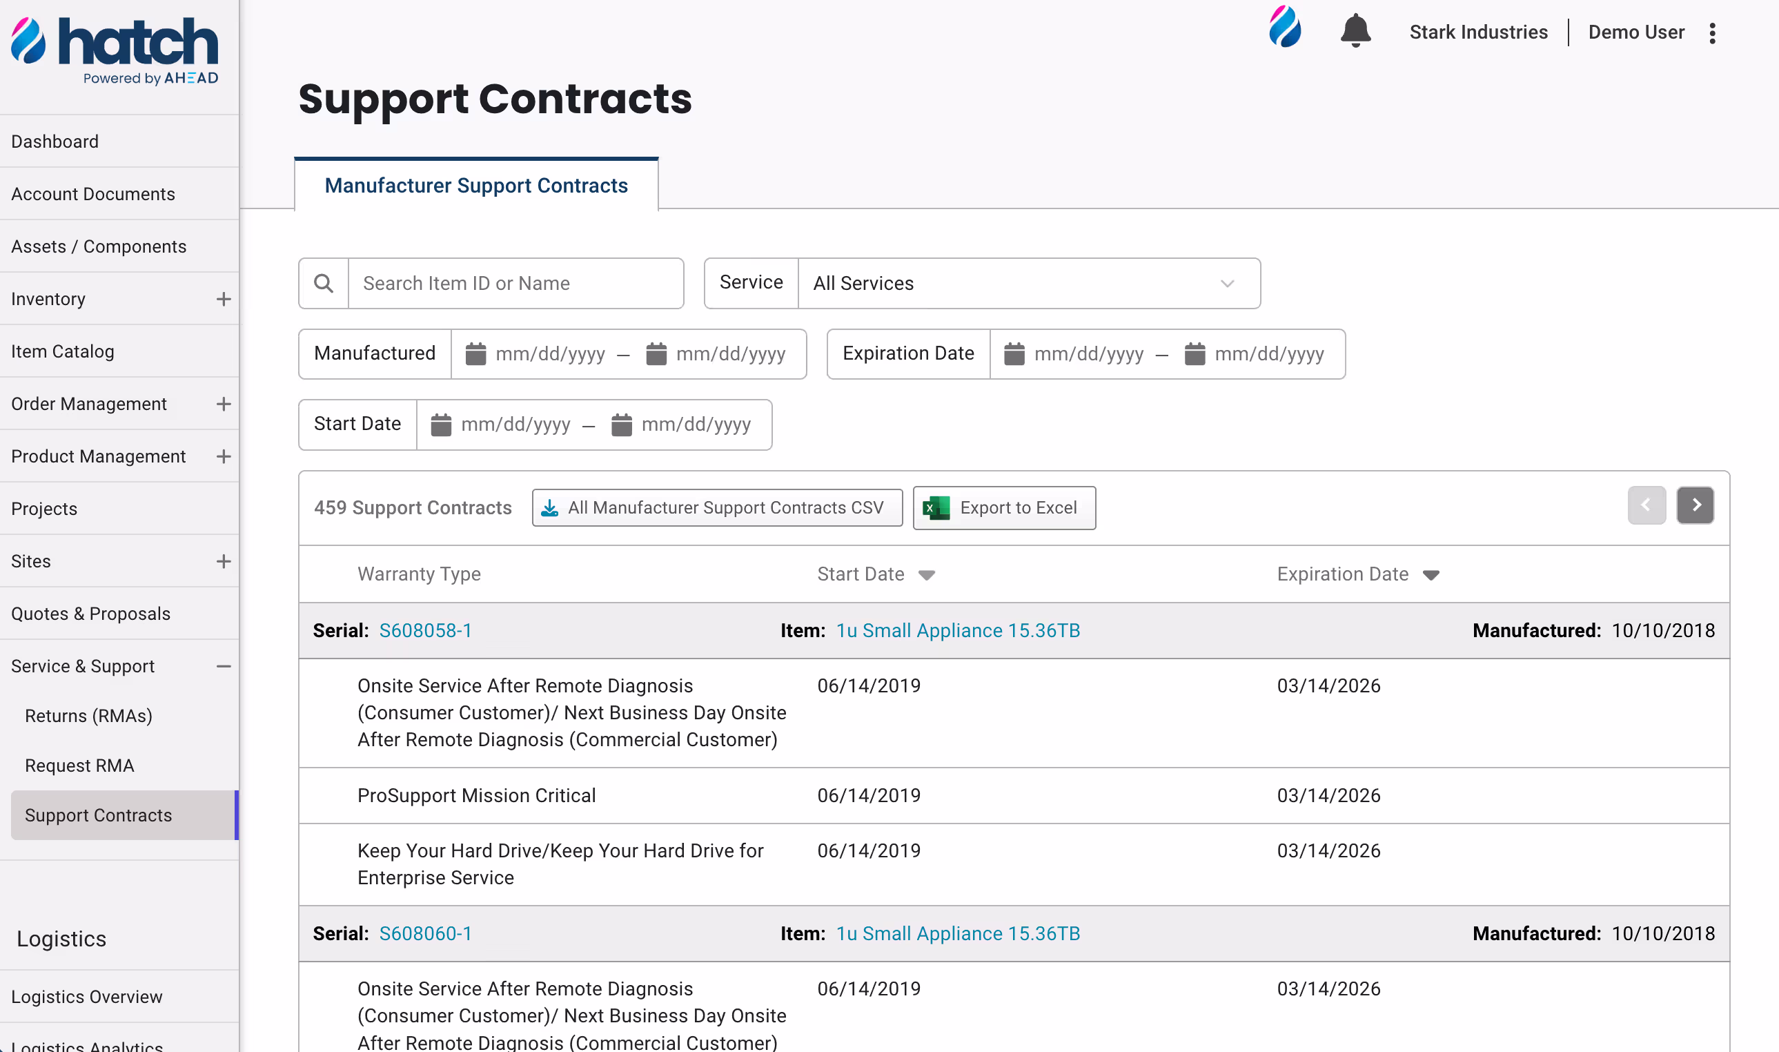Open serial S608058-1 link
The height and width of the screenshot is (1052, 1779).
click(x=425, y=631)
